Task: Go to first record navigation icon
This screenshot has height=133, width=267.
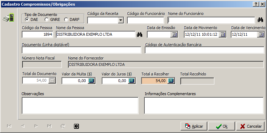Action: pyautogui.click(x=9, y=126)
